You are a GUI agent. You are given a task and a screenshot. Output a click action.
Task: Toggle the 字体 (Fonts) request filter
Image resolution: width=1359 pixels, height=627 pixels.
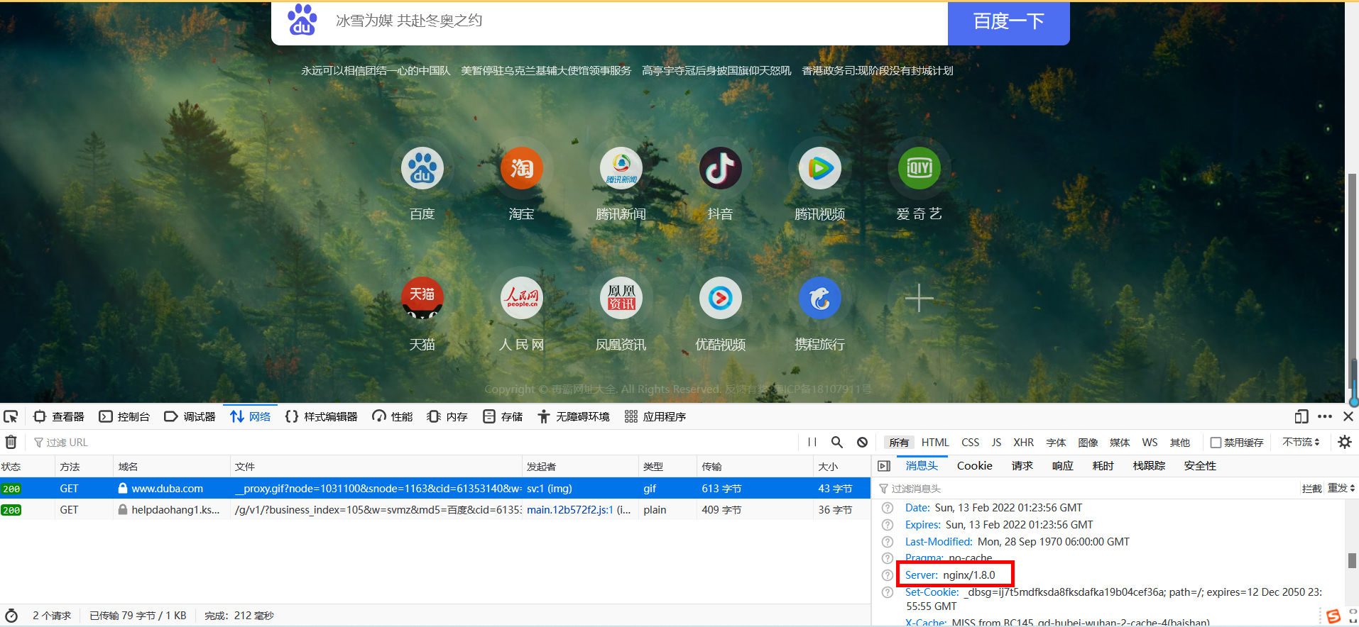1056,443
